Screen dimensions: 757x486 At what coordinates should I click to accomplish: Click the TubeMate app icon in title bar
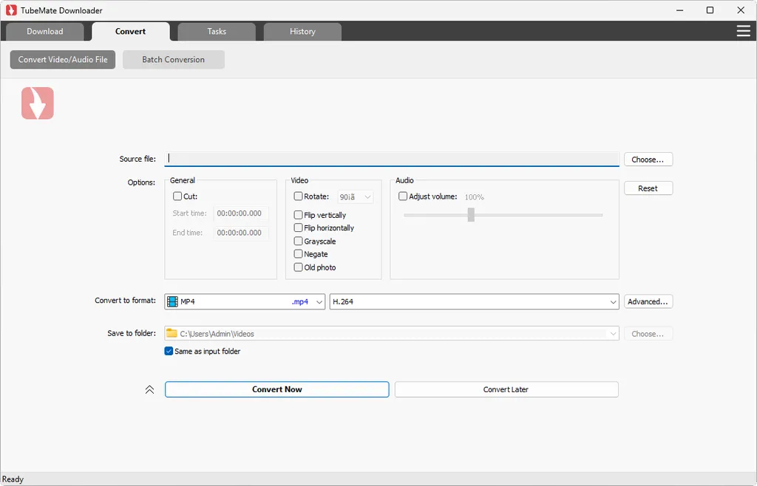10,10
